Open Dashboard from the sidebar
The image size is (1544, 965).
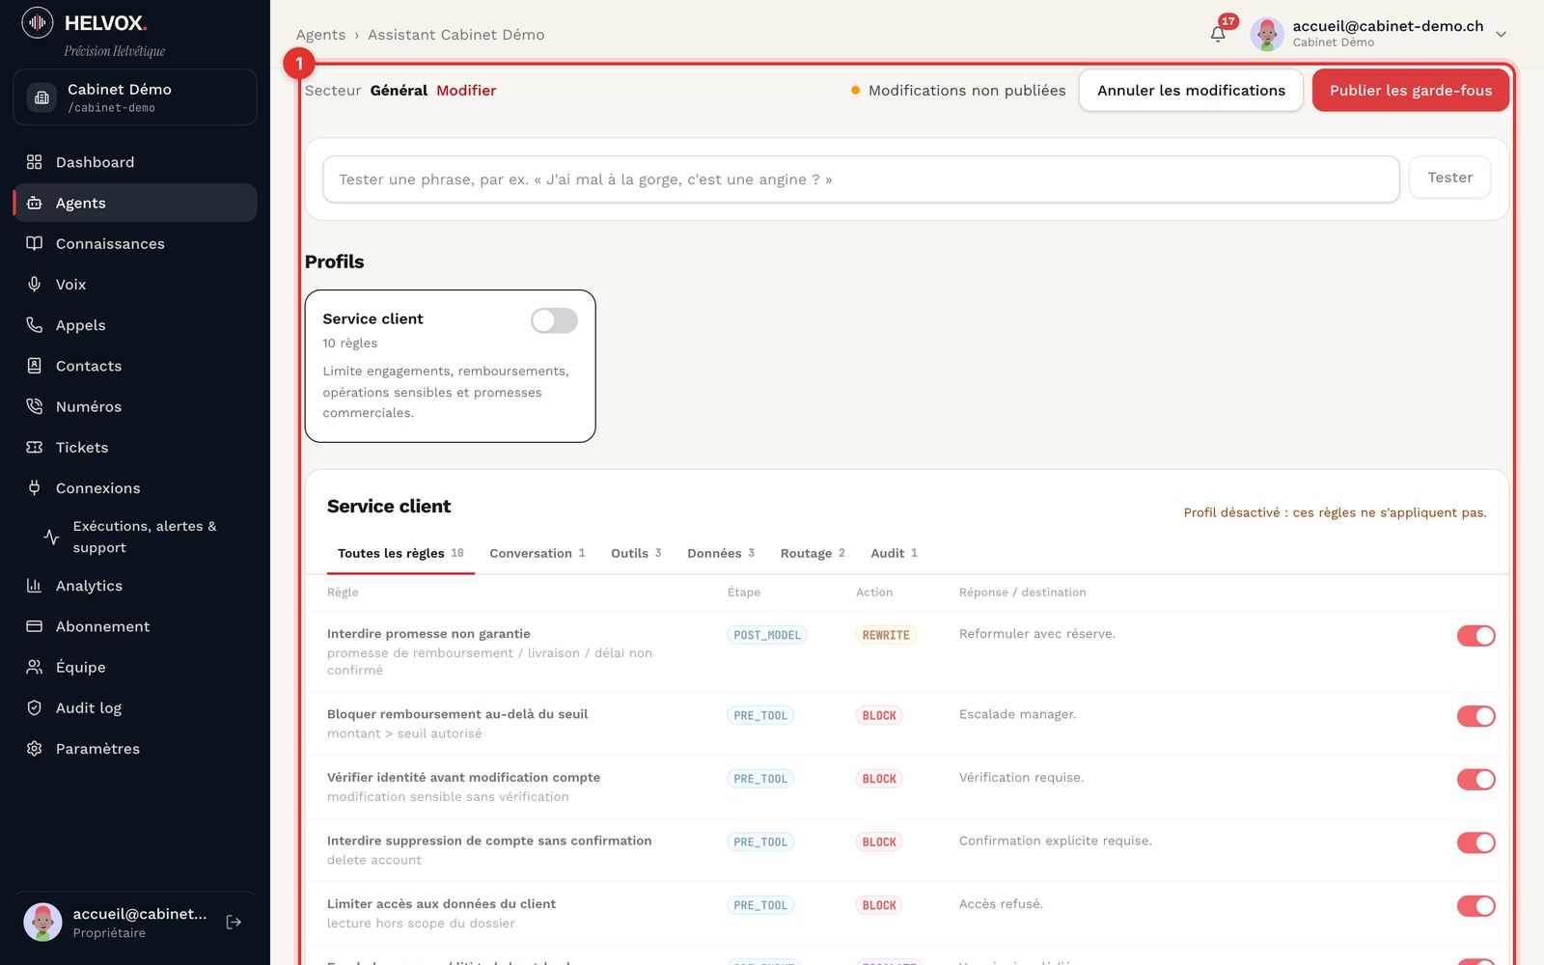point(135,162)
